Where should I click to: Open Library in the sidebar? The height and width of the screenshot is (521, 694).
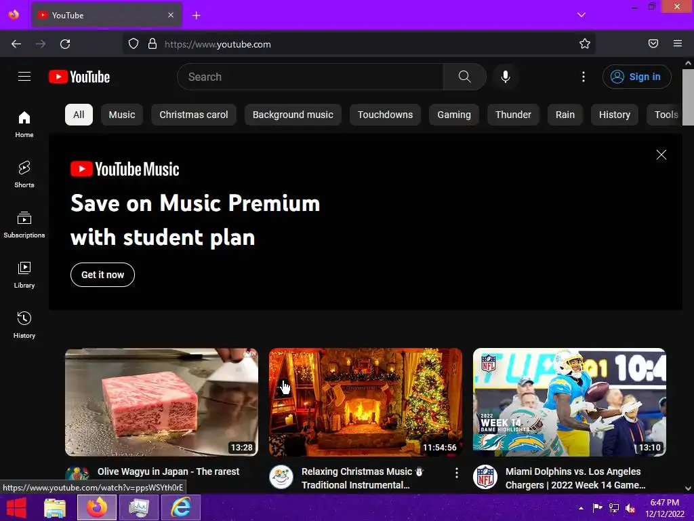click(x=24, y=275)
